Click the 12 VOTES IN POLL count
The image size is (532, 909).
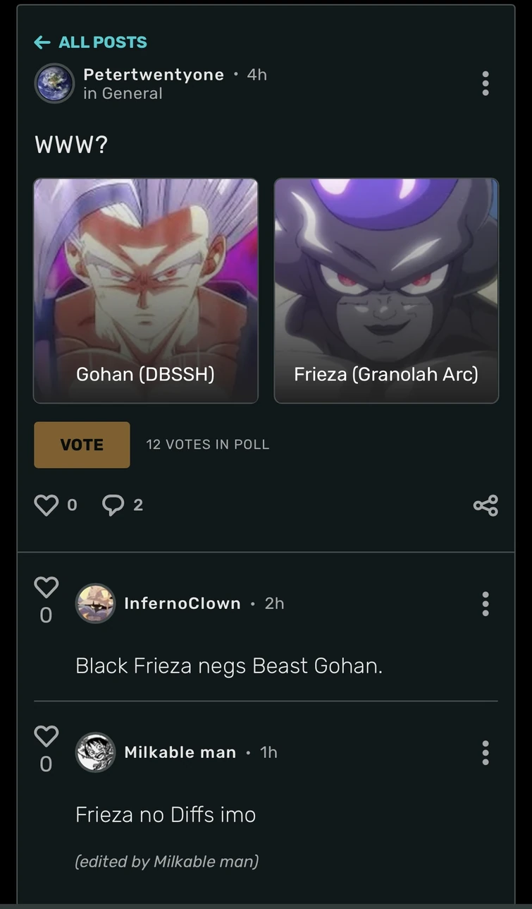click(x=207, y=445)
